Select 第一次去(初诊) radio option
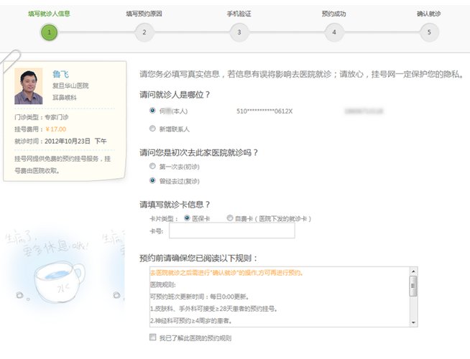The height and width of the screenshot is (359, 470). [152, 166]
